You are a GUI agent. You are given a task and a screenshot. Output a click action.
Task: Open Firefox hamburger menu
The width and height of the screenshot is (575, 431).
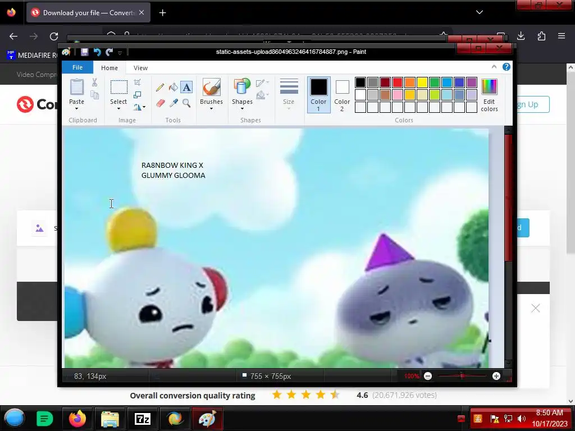coord(562,36)
